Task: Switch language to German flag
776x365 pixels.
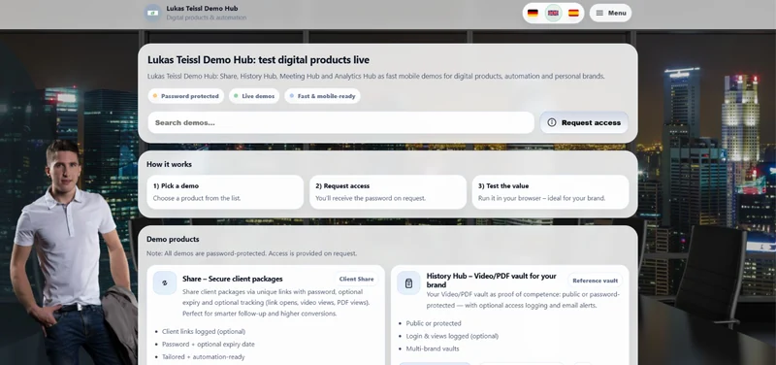Action: click(x=533, y=13)
